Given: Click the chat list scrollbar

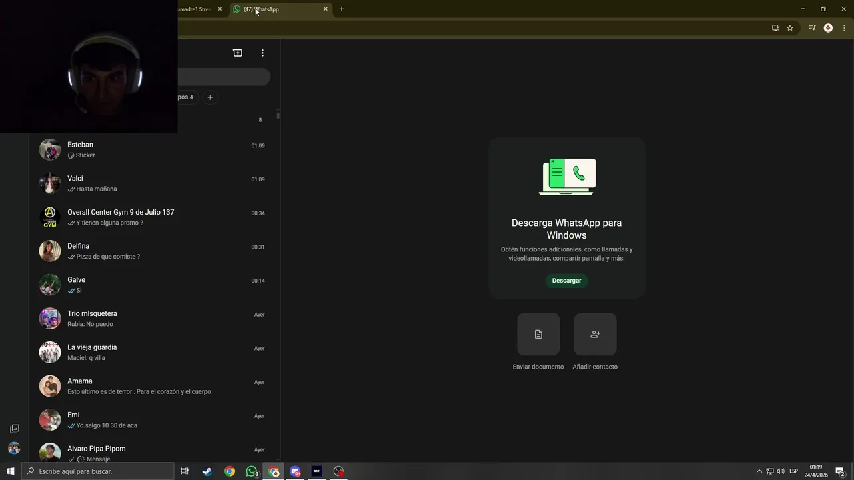Looking at the screenshot, I should coord(278,115).
